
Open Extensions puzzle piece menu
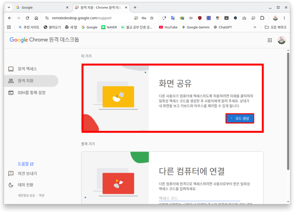[x=262, y=18]
